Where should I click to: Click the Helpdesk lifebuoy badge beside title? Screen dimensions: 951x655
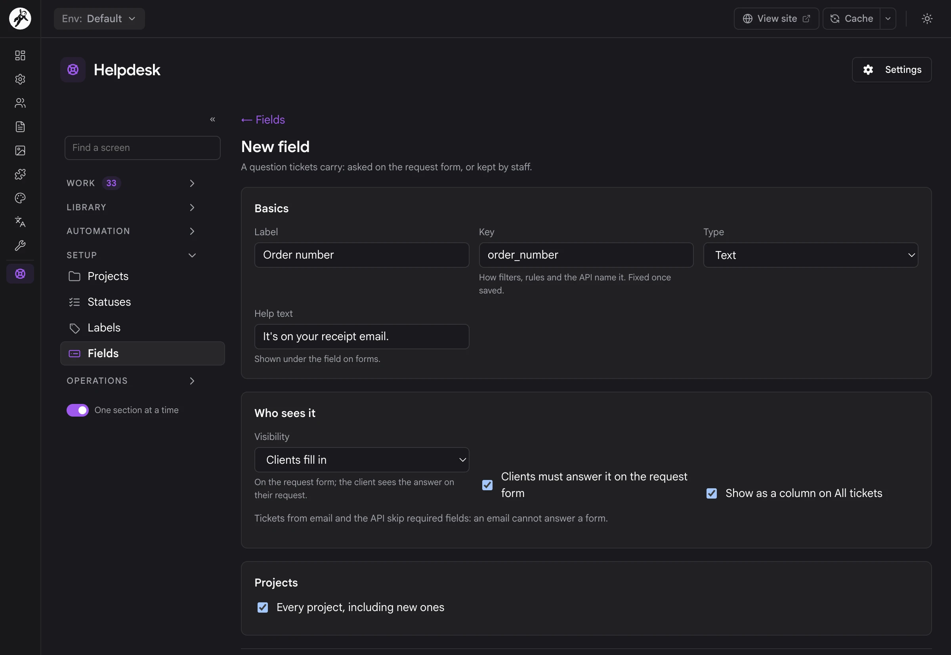(x=73, y=70)
